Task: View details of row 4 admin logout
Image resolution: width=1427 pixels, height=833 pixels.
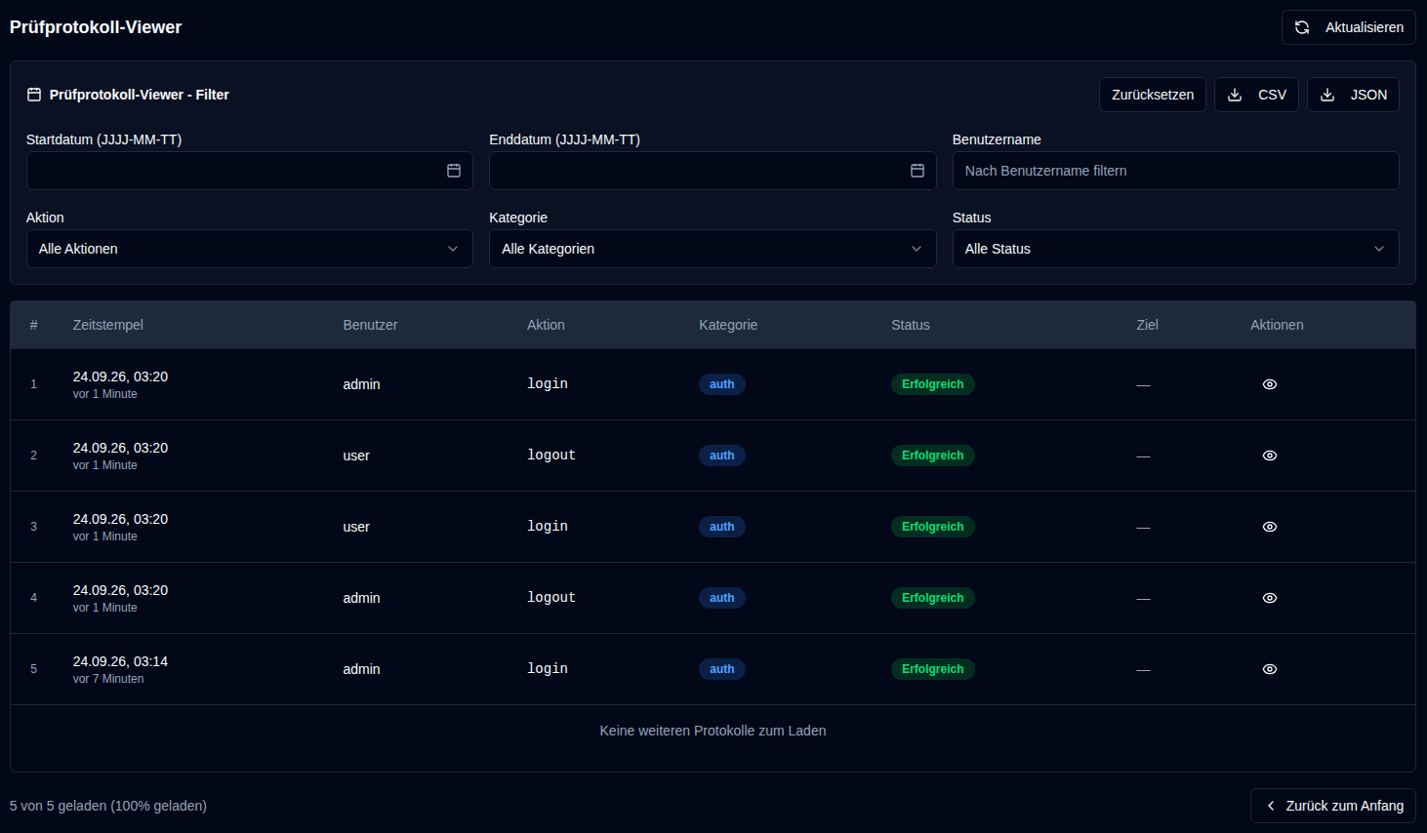Action: 1270,598
